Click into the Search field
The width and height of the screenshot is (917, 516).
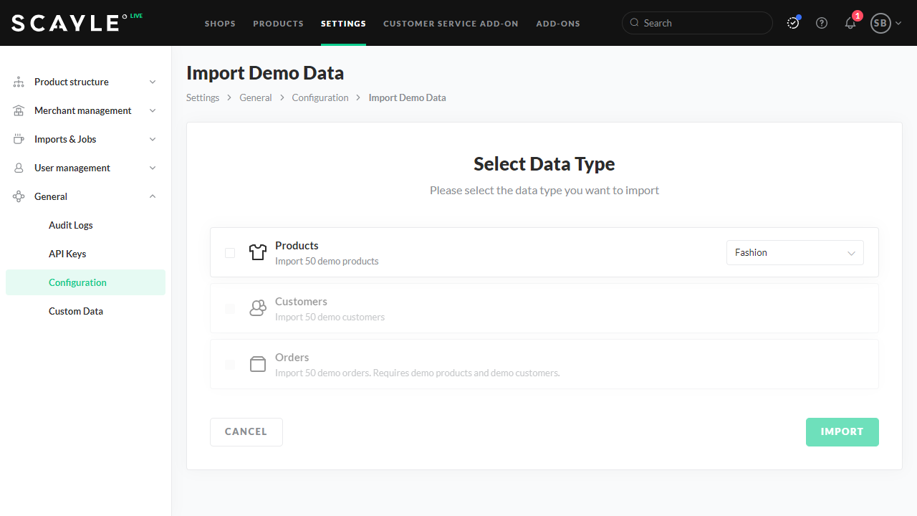click(x=702, y=23)
